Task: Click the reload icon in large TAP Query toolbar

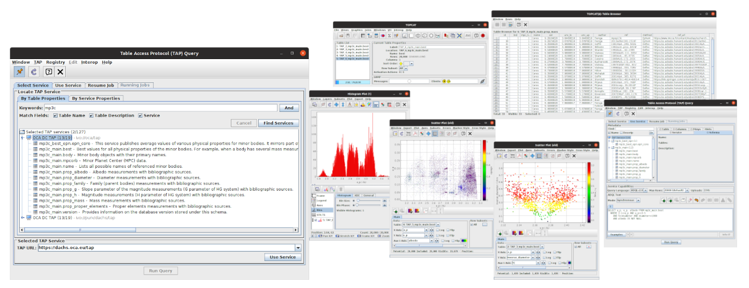Action: coord(35,72)
